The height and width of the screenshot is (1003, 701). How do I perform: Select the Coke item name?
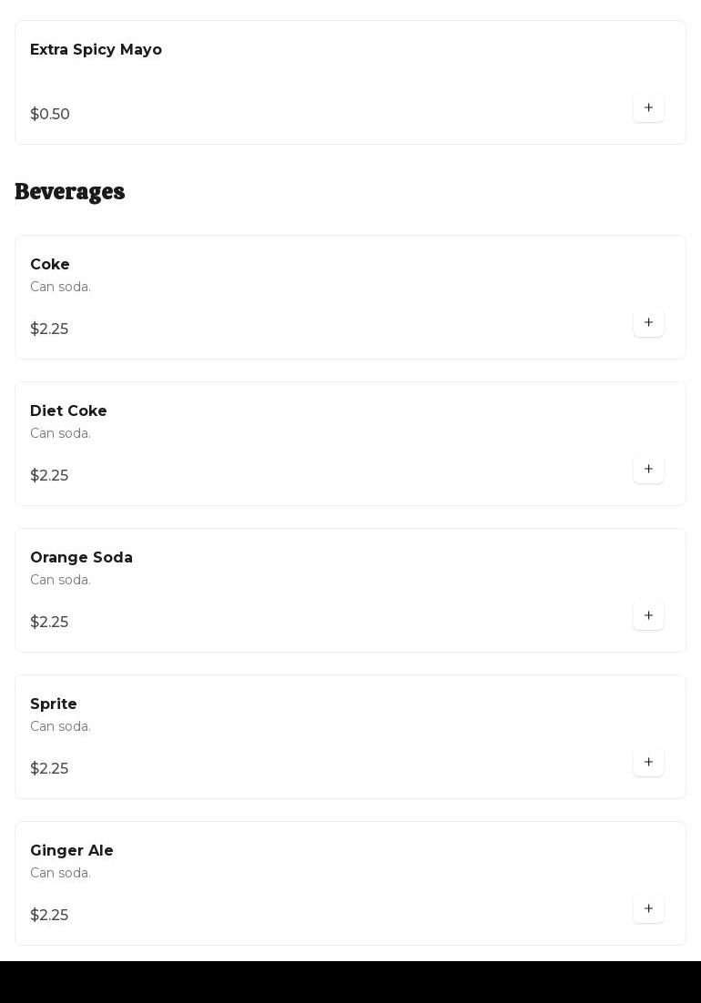50,265
